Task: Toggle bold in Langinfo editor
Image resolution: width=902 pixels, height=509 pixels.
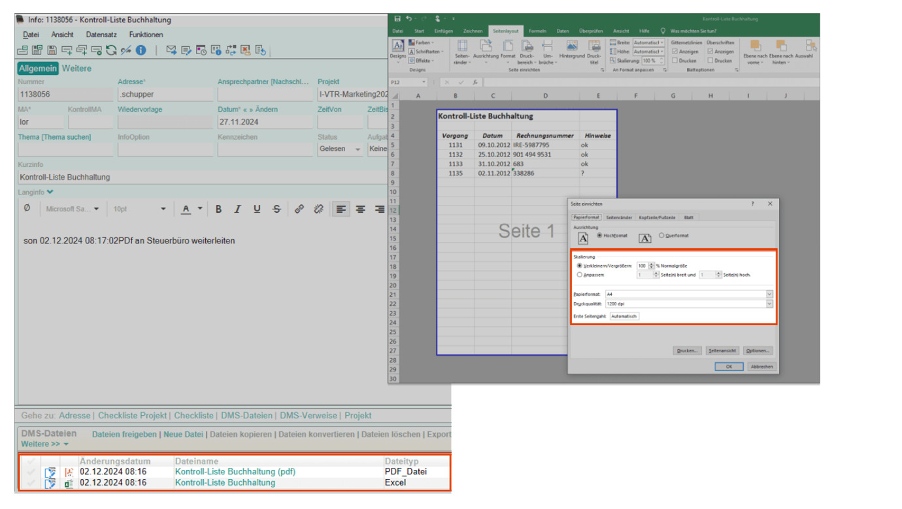Action: (x=218, y=209)
